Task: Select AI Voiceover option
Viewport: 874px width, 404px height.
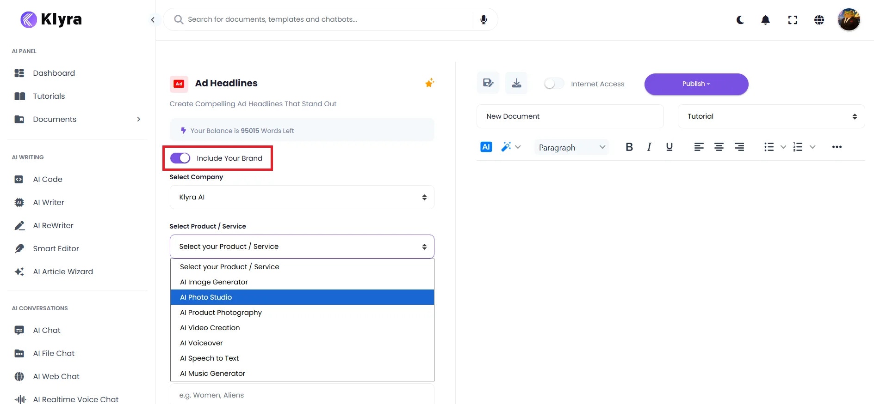Action: click(x=302, y=343)
